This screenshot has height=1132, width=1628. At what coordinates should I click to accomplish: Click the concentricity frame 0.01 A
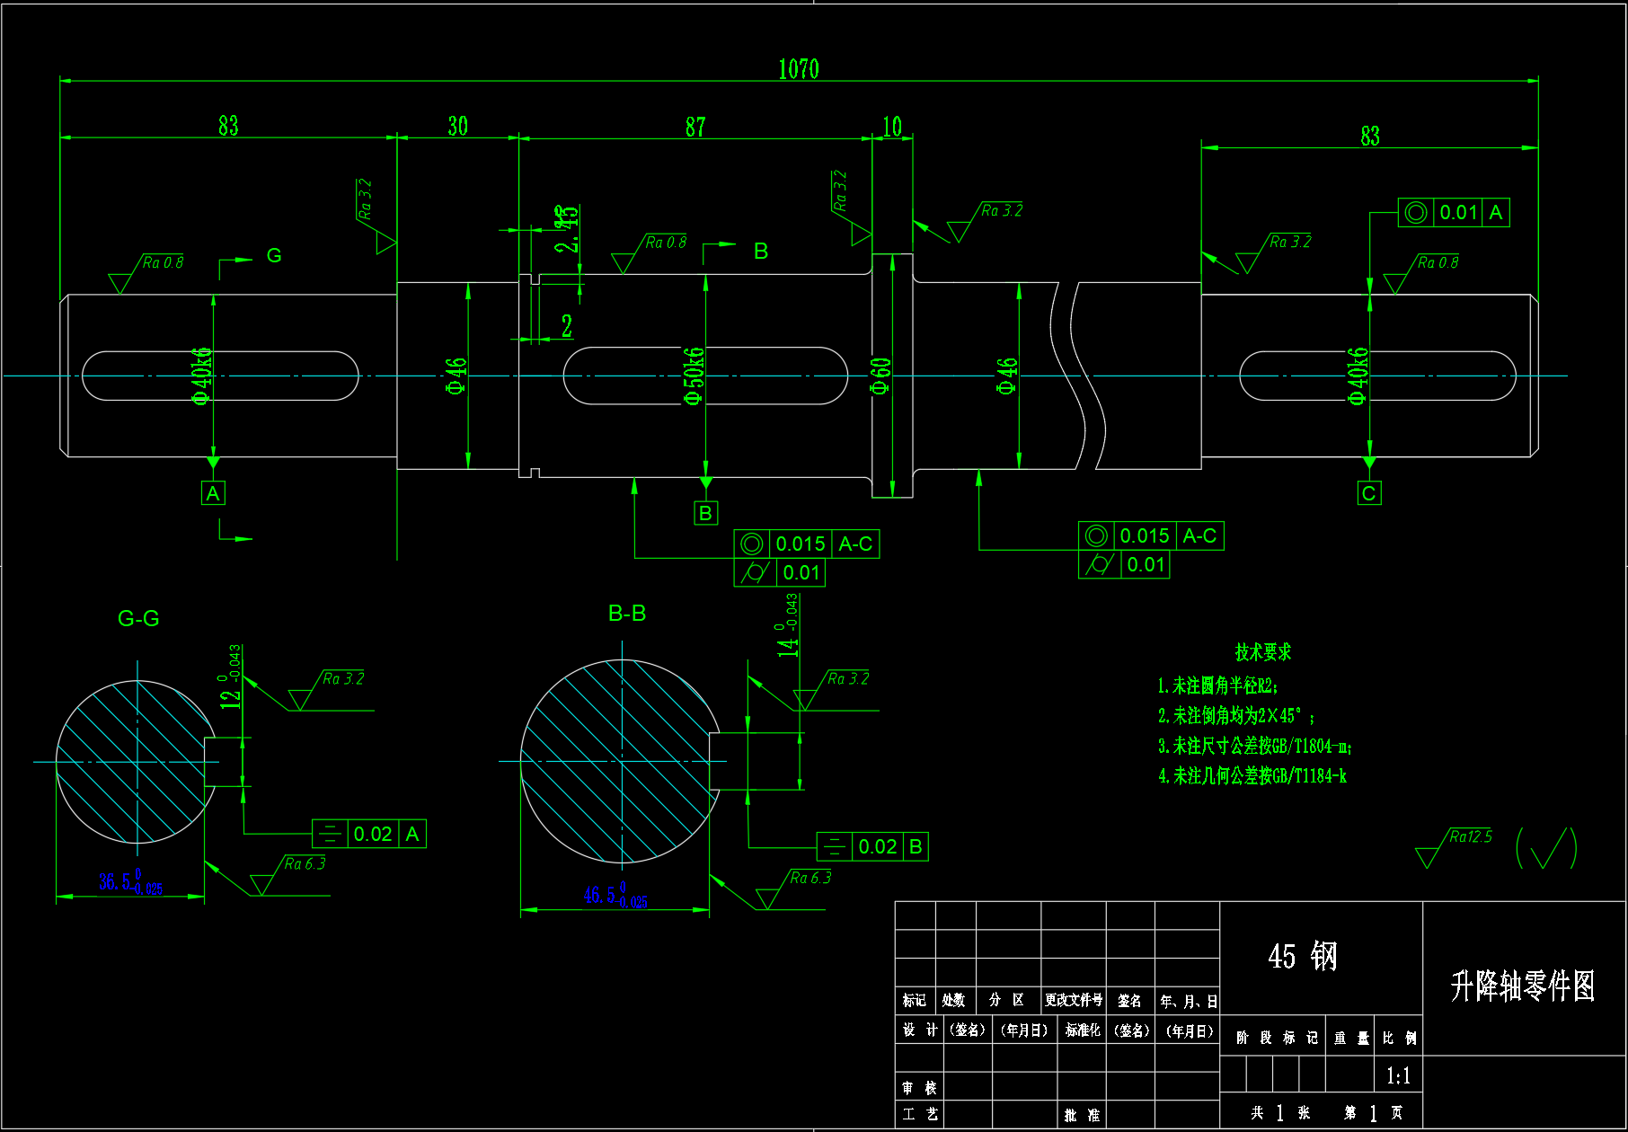pyautogui.click(x=1453, y=213)
